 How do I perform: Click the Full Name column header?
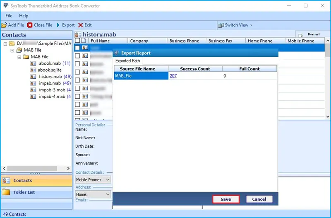pos(108,41)
